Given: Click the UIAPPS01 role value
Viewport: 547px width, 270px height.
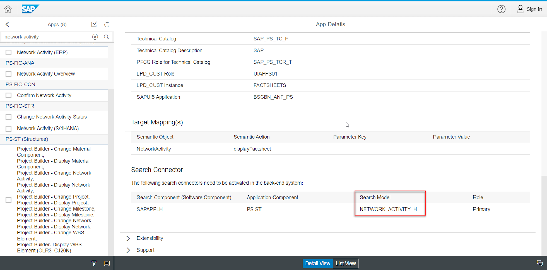Looking at the screenshot, I should 265,74.
